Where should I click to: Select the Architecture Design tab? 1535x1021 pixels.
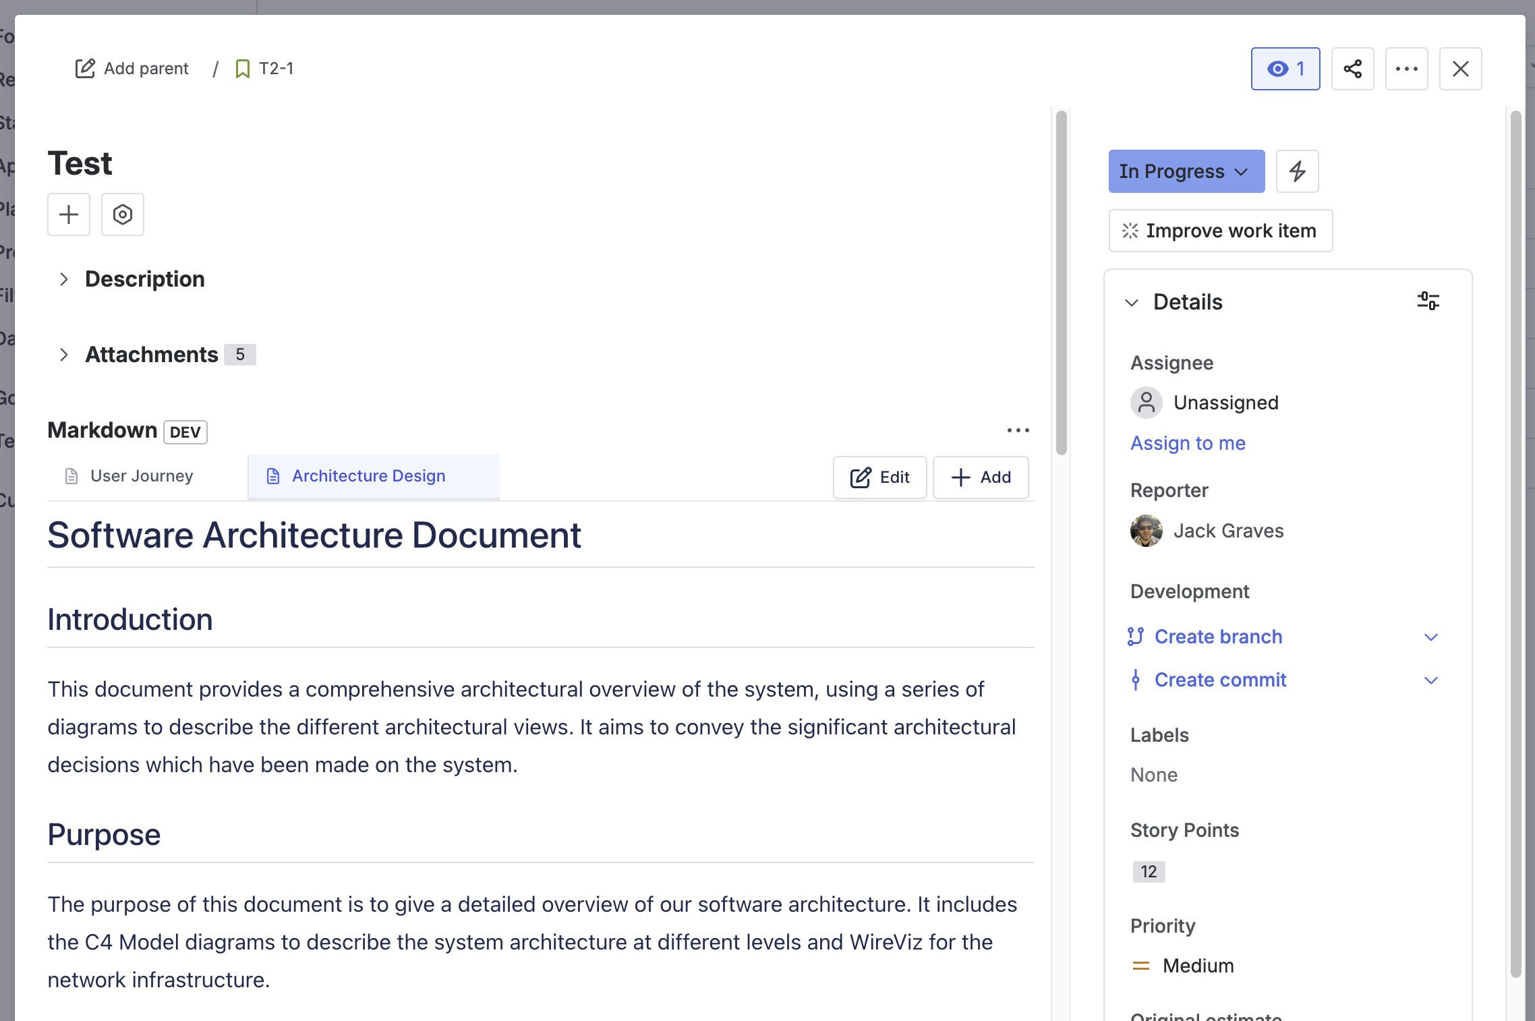368,476
